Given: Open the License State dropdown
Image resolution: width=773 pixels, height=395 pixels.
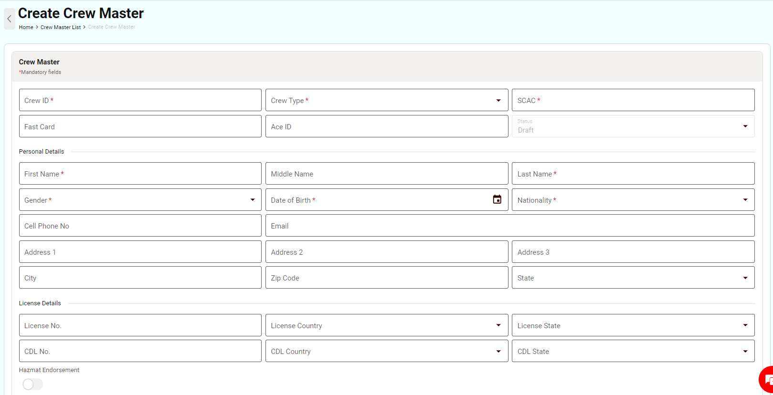Looking at the screenshot, I should (x=633, y=325).
